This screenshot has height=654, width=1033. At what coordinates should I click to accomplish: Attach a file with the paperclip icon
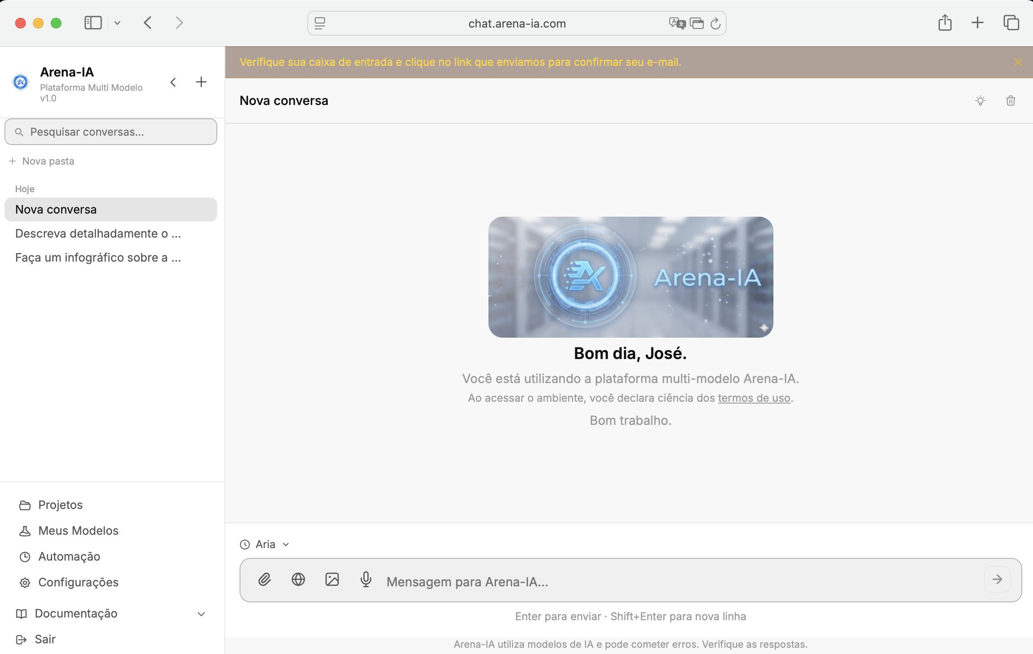(x=264, y=579)
